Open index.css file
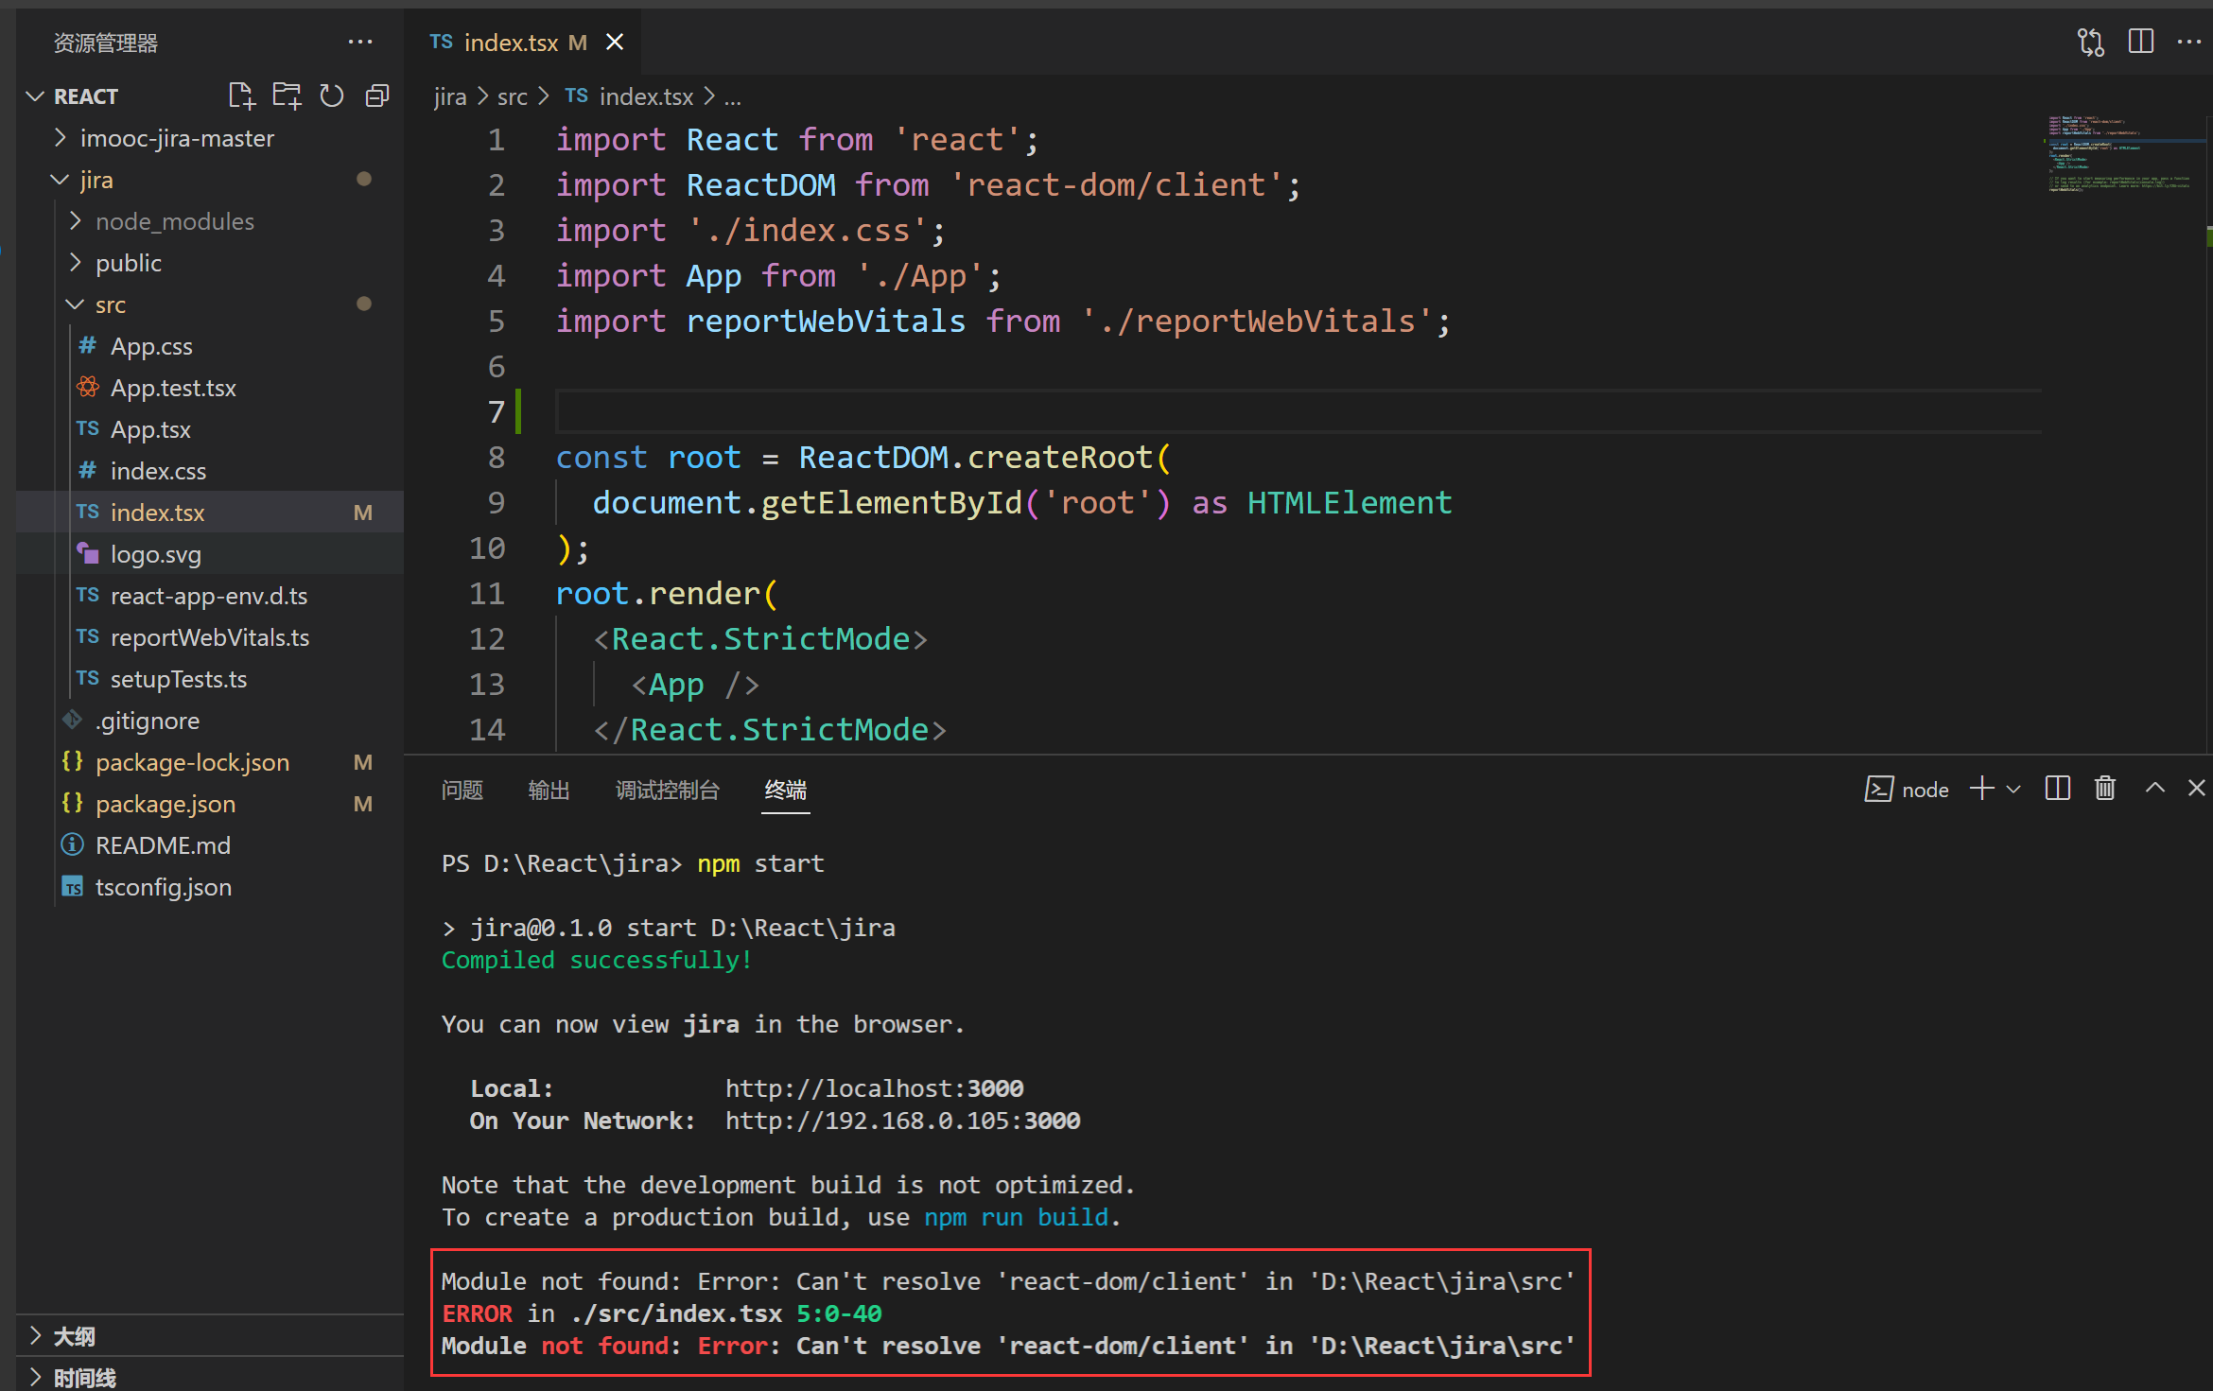 point(210,471)
